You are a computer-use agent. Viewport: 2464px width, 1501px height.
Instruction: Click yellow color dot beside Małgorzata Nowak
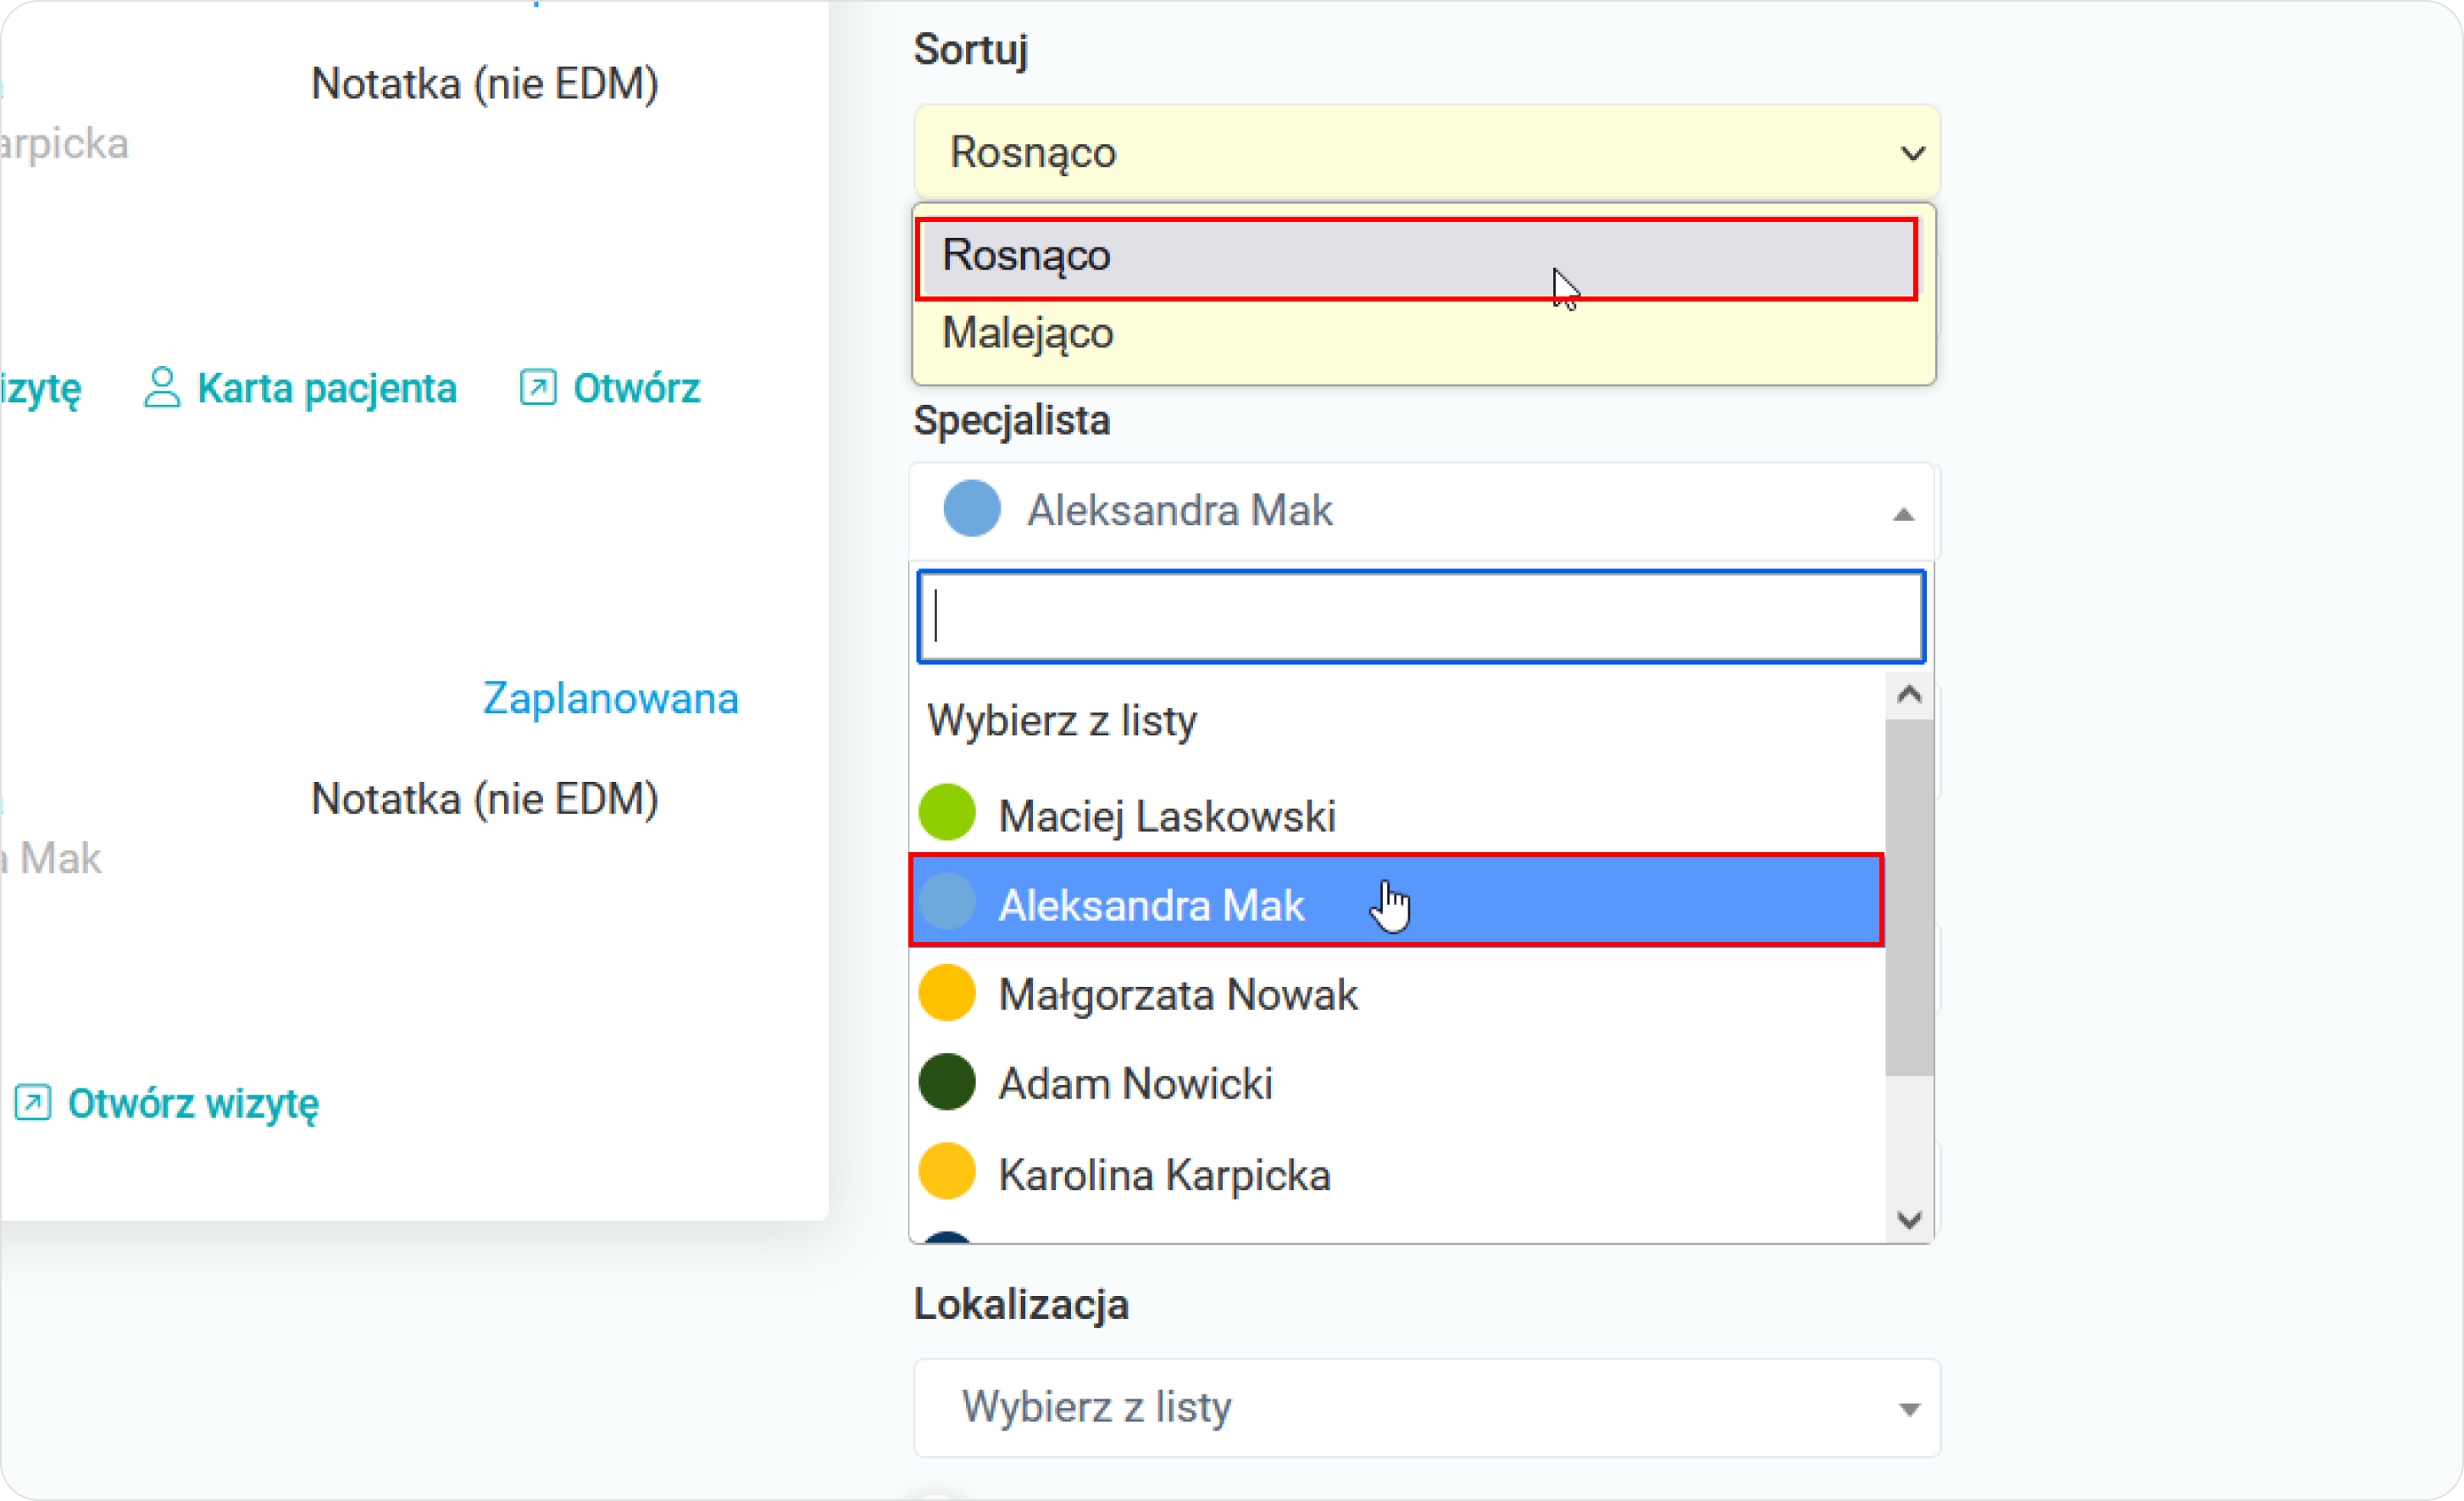946,992
